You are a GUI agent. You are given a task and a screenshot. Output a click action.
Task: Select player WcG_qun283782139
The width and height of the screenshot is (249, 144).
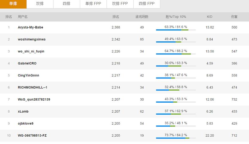tap(34, 100)
